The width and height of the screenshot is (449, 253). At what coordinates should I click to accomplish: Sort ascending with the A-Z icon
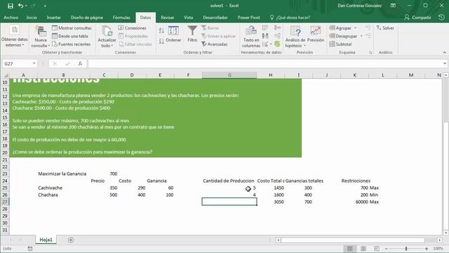[161, 30]
